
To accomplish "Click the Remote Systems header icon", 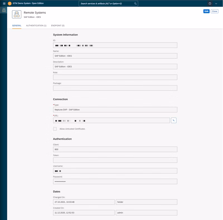I will (17, 15).
